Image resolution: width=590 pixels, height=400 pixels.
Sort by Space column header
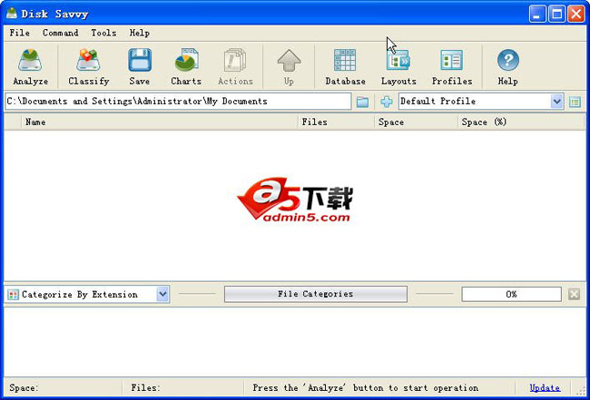tap(416, 122)
